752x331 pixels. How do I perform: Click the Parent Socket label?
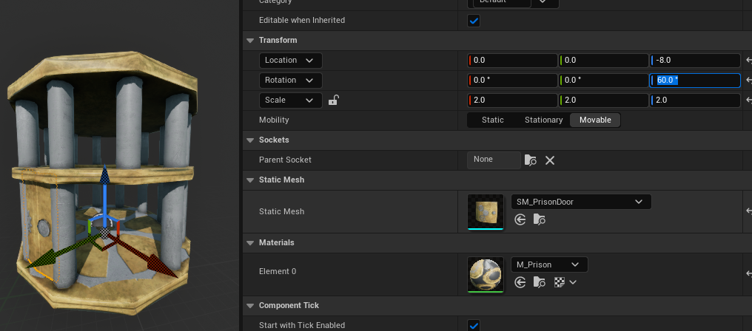285,160
